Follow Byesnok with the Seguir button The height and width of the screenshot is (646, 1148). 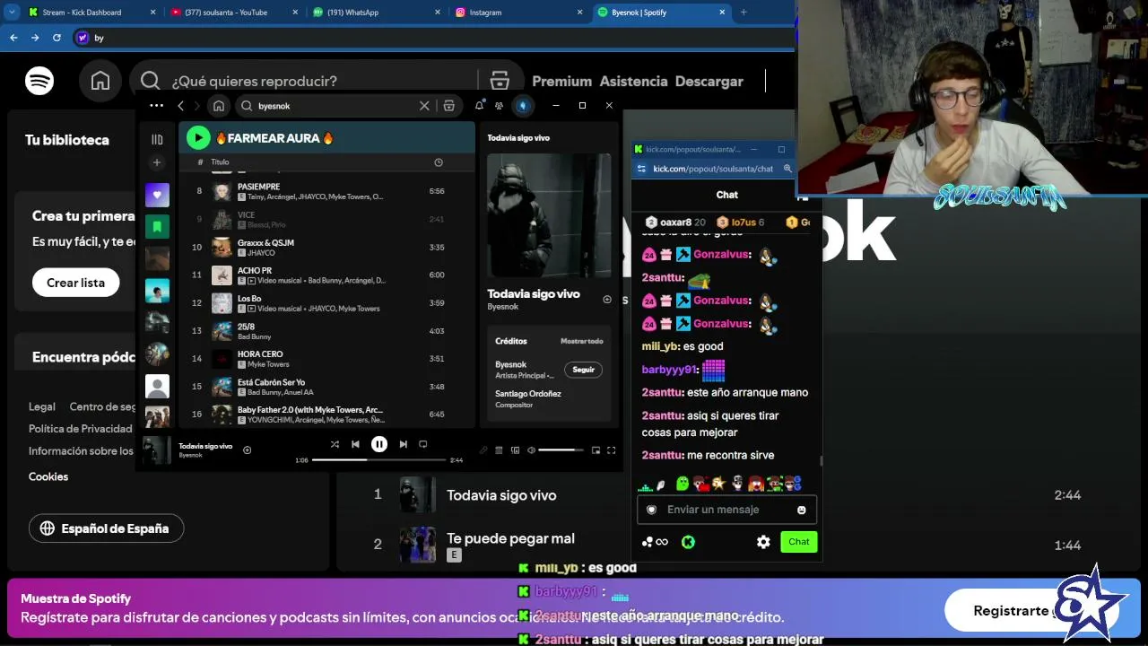pos(584,370)
